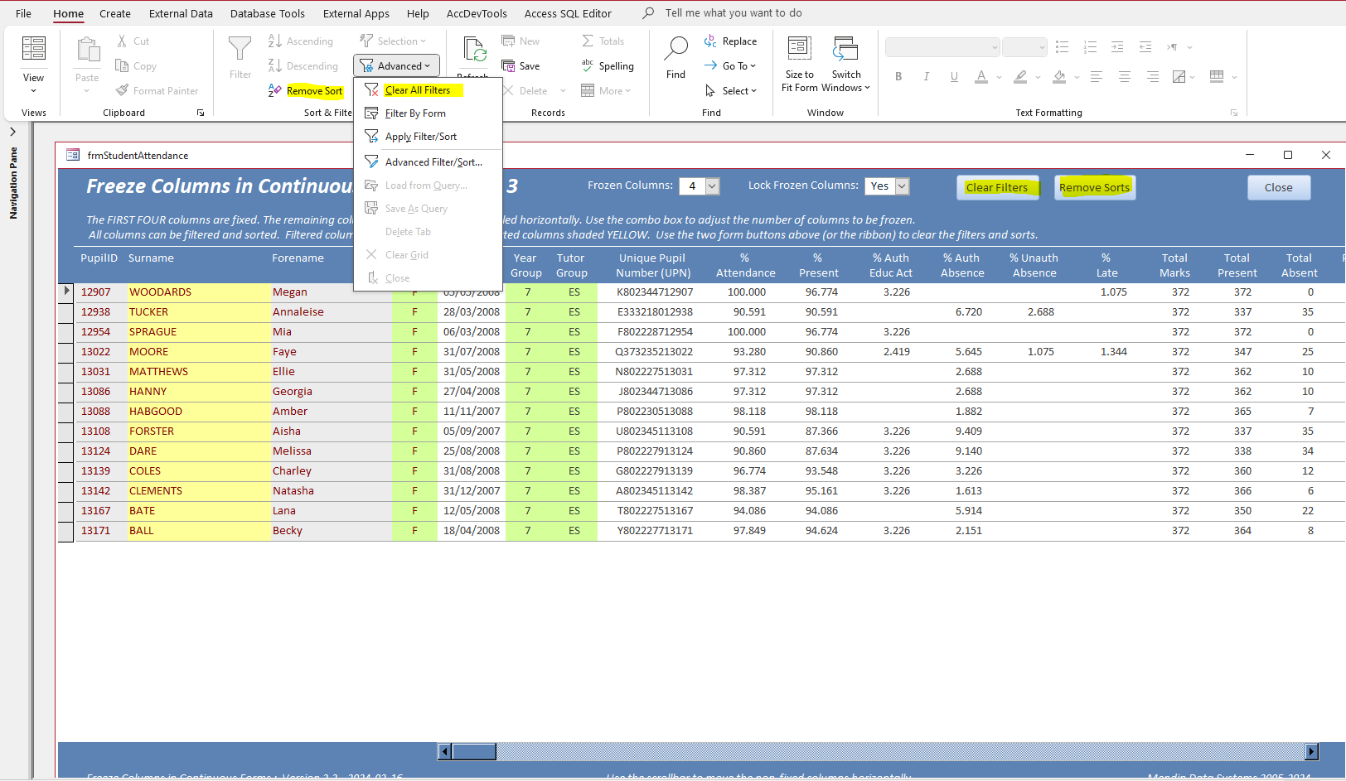This screenshot has width=1346, height=781.
Task: Expand the Go To dropdown
Action: (730, 66)
